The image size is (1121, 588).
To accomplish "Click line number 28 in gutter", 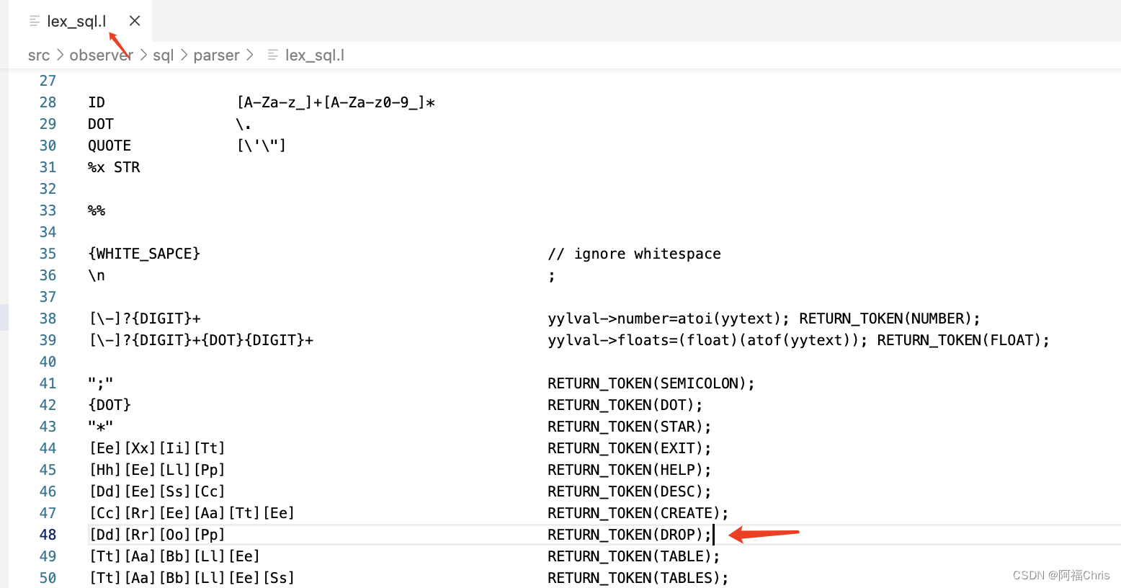I will (x=48, y=102).
